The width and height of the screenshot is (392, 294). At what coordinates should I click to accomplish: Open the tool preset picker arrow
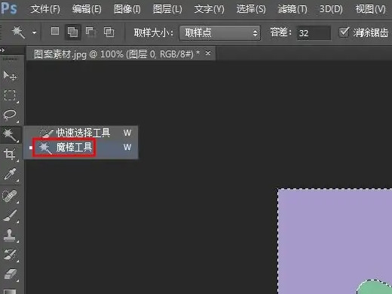pos(34,32)
